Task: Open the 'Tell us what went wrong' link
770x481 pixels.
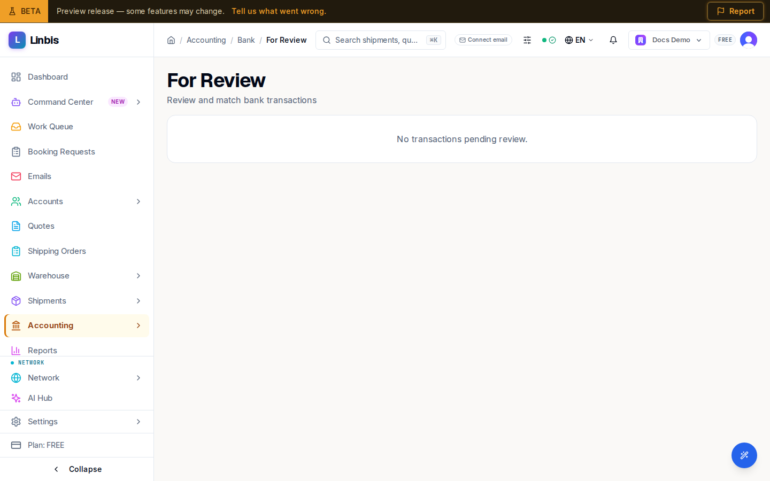Action: click(x=279, y=11)
